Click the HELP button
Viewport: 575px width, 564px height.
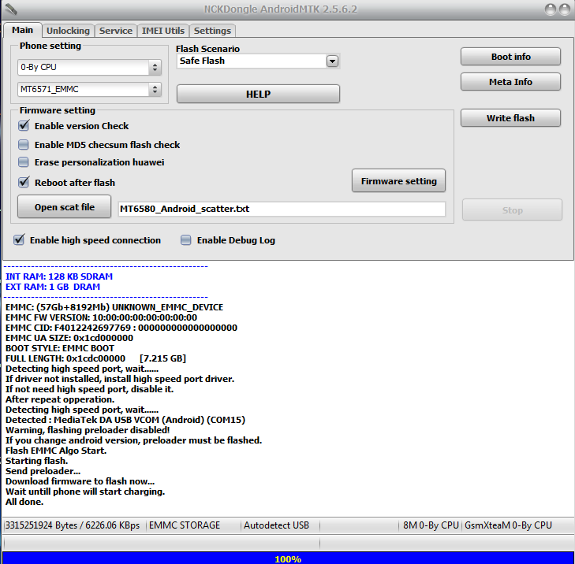258,94
